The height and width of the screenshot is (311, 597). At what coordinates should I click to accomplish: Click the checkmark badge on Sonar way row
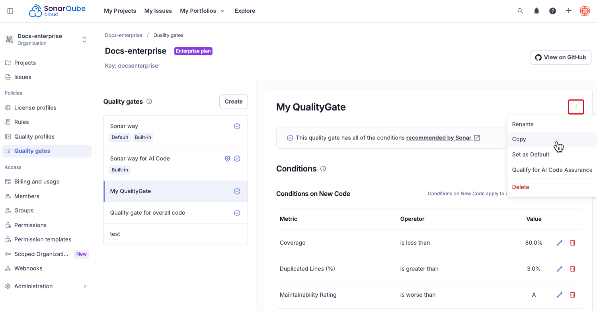(x=237, y=126)
